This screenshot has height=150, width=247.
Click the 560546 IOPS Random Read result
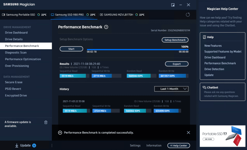pos(142,76)
